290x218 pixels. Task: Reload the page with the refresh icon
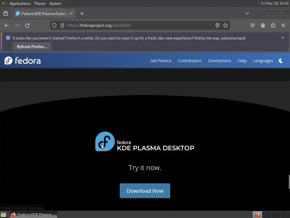coord(27,25)
